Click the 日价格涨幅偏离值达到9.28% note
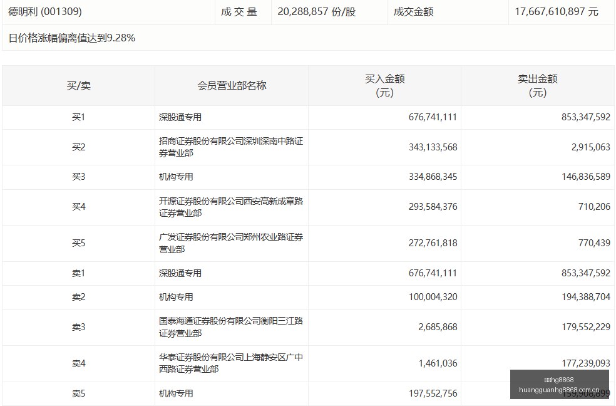This screenshot has height=406, width=616. point(72,38)
